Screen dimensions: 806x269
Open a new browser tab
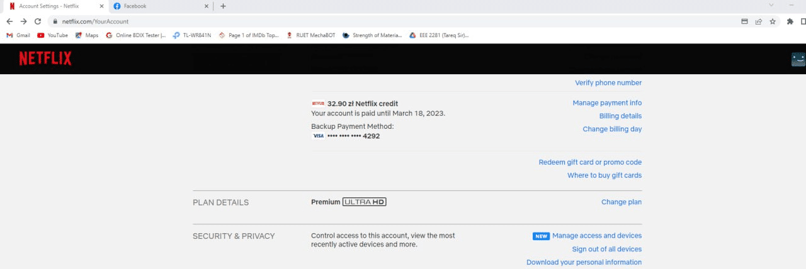click(223, 6)
